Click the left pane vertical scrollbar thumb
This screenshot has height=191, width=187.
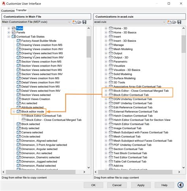[x=89, y=47]
